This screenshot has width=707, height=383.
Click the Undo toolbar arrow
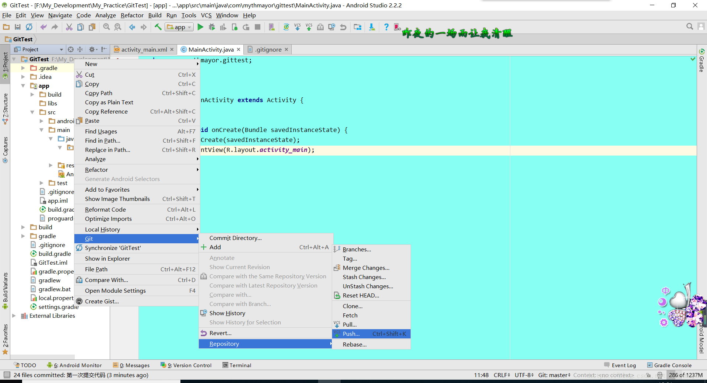[x=43, y=27]
